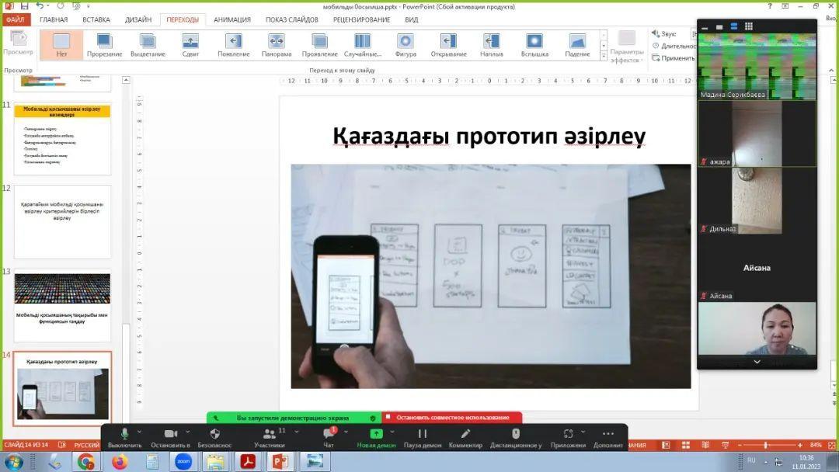Select slide 13 thumbnail

[x=62, y=305]
